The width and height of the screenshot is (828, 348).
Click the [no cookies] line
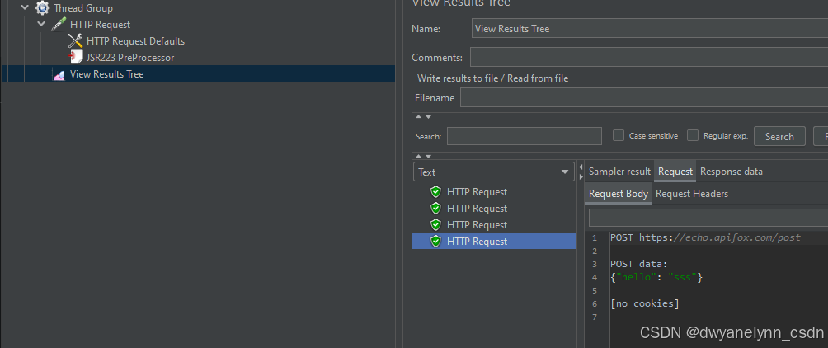[644, 303]
